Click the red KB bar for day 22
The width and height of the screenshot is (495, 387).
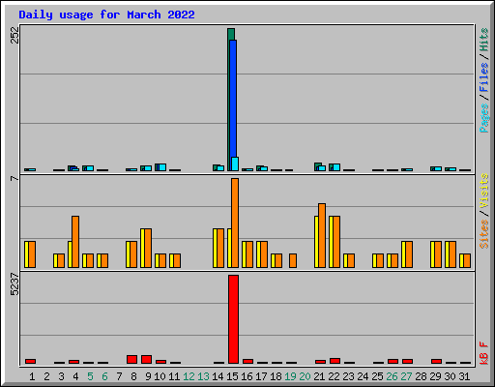pos(335,361)
